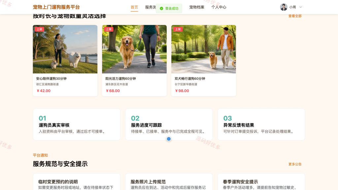The height and width of the screenshot is (190, 338).
Task: Open the 春季遛狗安全提示 notice
Action: (x=261, y=182)
